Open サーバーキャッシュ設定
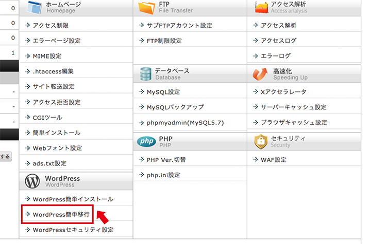The height and width of the screenshot is (244, 371). pyautogui.click(x=294, y=107)
